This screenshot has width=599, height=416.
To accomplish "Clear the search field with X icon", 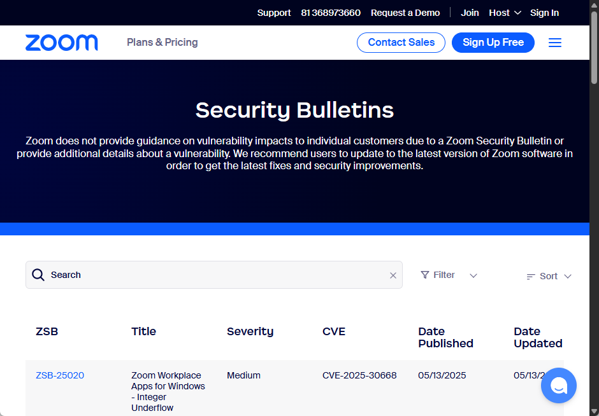I will (393, 275).
